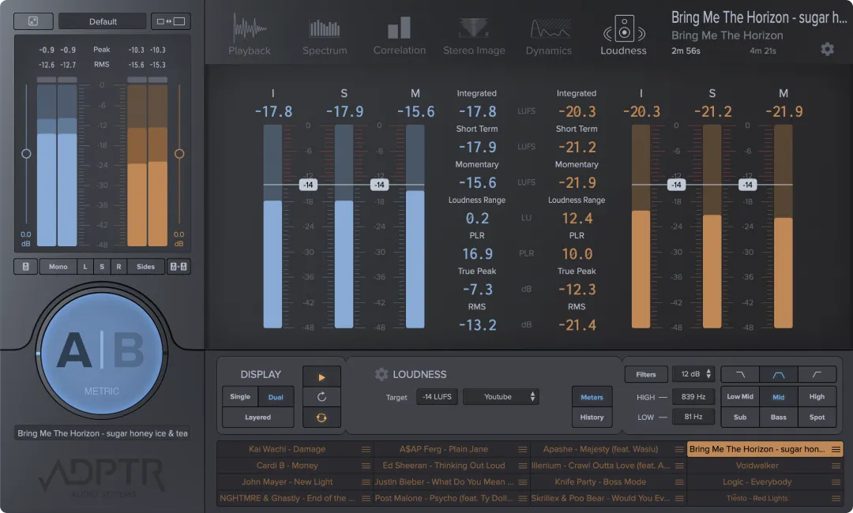The image size is (853, 513).
Task: Open menu icon for Knife Party - Boss Mode
Action: click(x=679, y=482)
